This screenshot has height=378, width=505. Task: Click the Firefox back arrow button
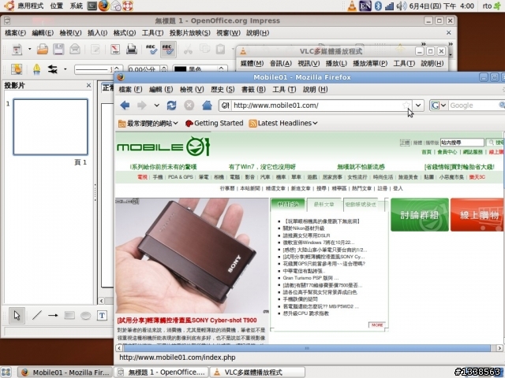(125, 106)
